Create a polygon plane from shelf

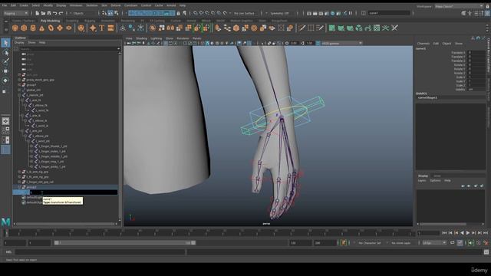click(60, 28)
